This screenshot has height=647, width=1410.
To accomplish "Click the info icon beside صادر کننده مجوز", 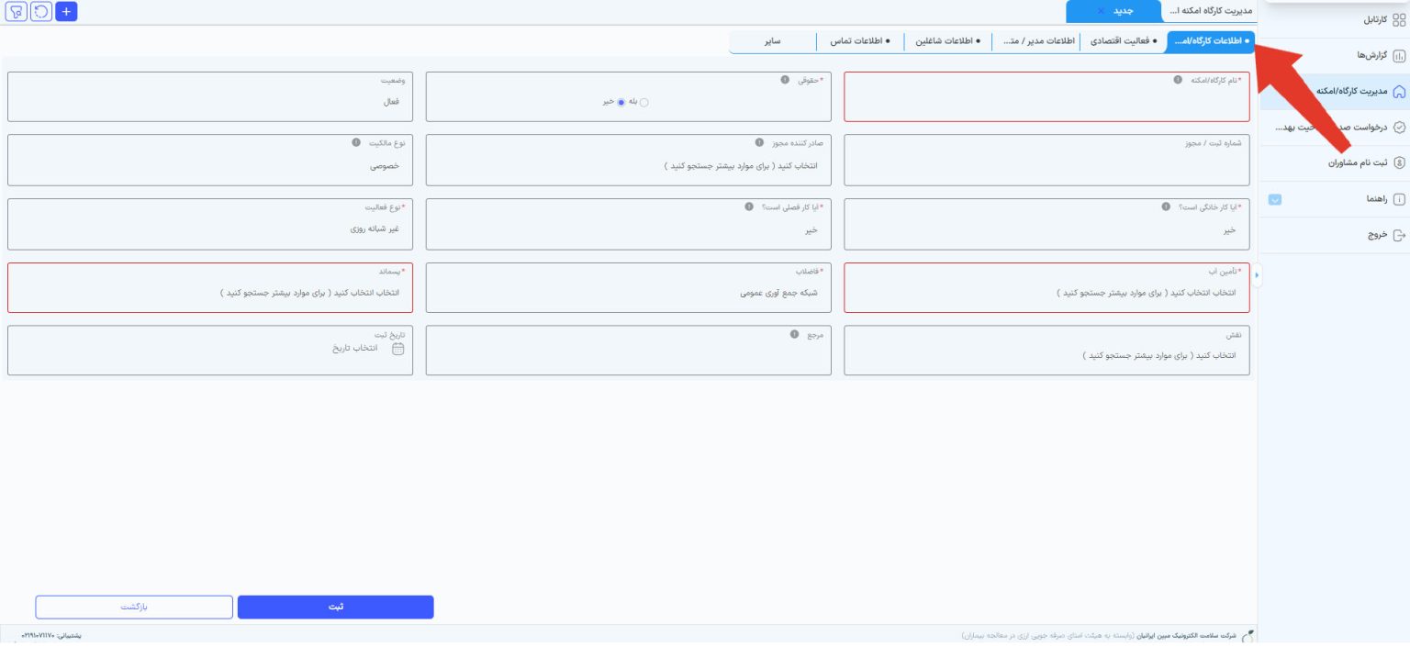I will [x=759, y=143].
